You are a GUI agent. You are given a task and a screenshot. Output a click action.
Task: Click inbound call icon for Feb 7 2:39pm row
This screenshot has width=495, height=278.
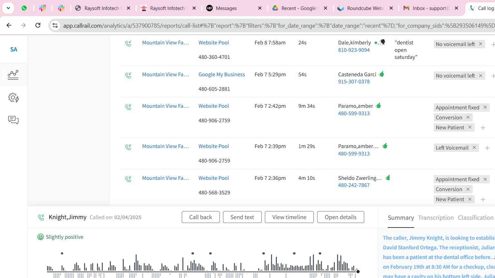[x=128, y=147]
